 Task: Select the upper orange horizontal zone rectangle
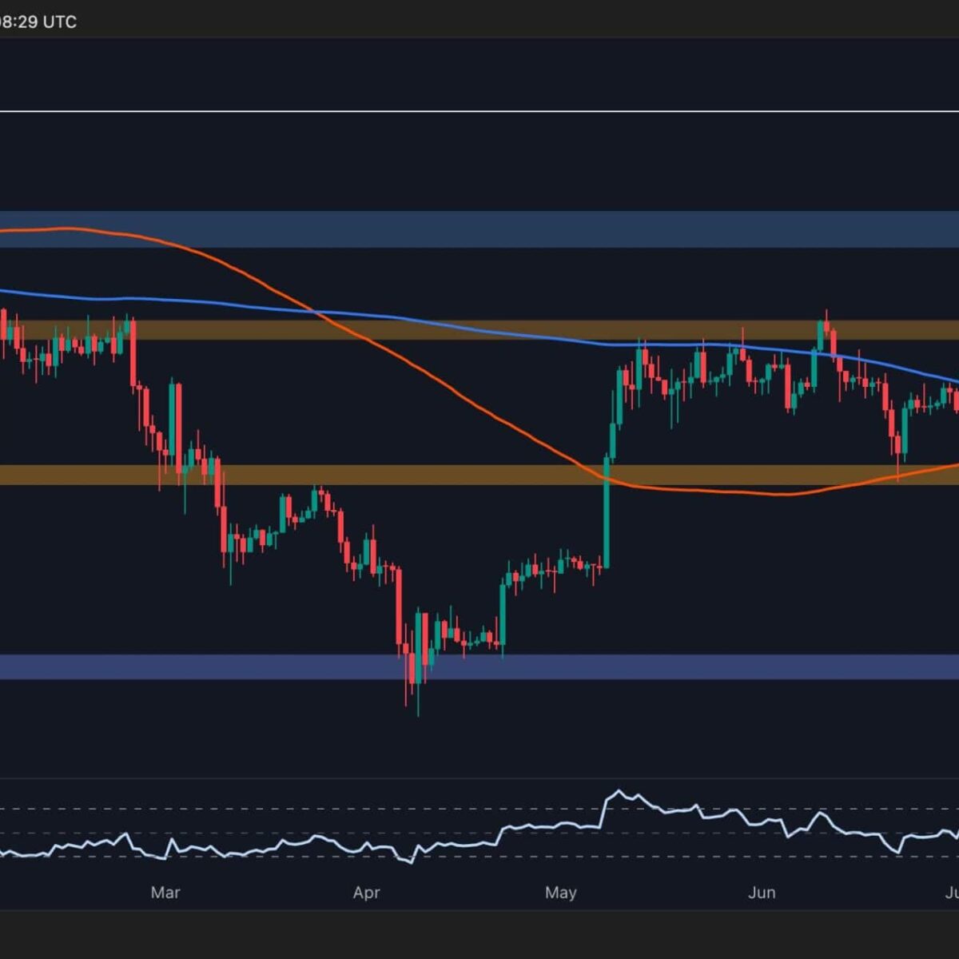479,330
